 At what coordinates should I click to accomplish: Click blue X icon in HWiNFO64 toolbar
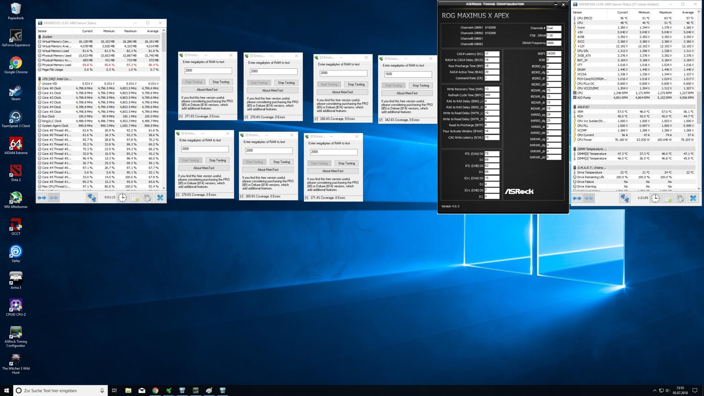pyautogui.click(x=693, y=198)
